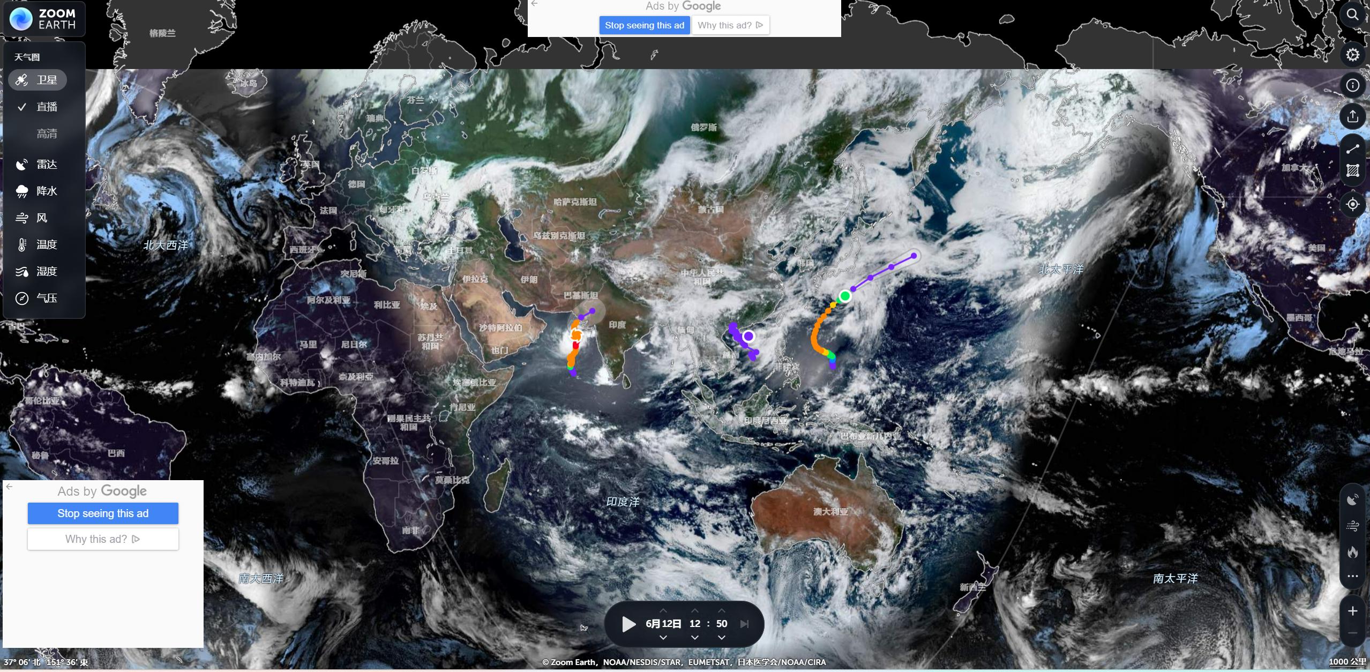Toggle the fire spots overlay icon
Screen dimensions: 1370x672
click(1352, 552)
